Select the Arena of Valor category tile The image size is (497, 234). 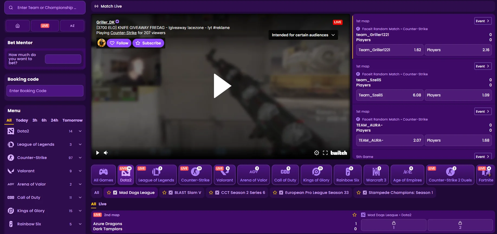point(254,175)
